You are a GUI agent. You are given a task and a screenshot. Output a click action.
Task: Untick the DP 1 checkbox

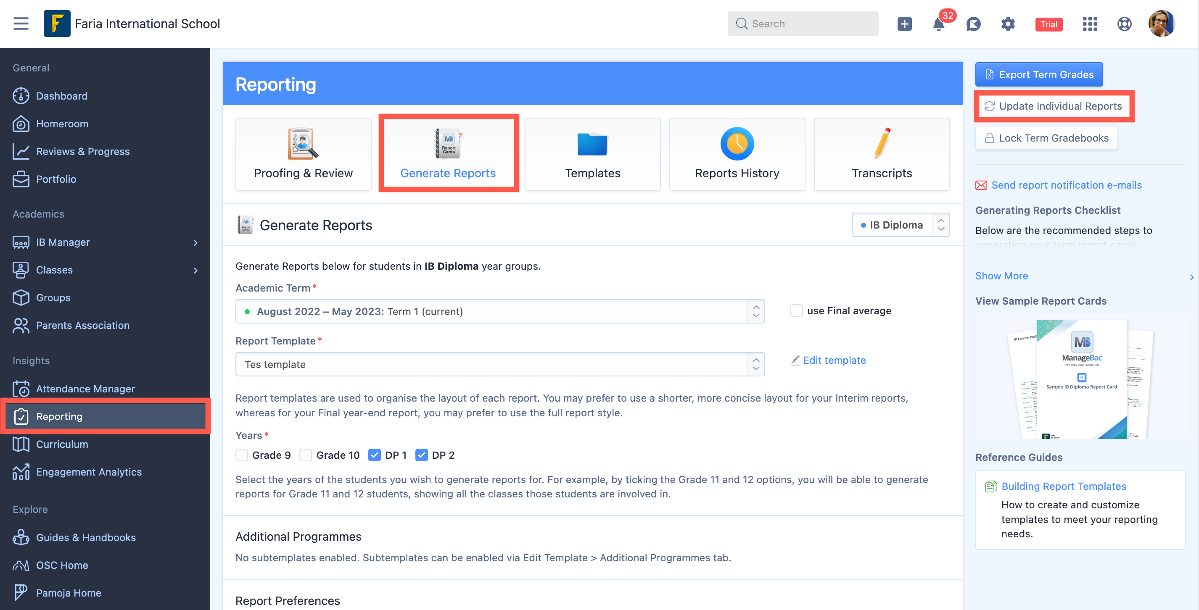[374, 455]
